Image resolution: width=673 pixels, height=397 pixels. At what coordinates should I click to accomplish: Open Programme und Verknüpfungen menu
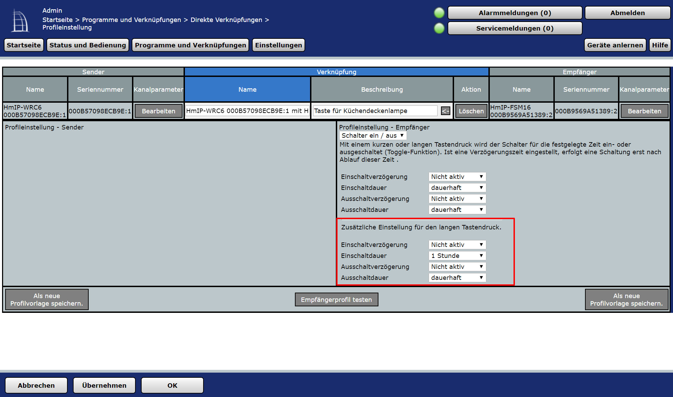point(190,45)
